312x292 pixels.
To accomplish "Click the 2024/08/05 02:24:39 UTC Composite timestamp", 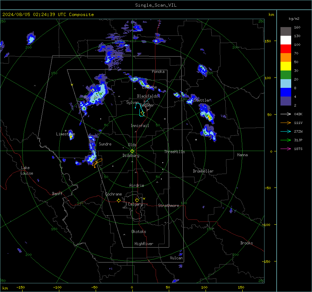I will [48, 15].
